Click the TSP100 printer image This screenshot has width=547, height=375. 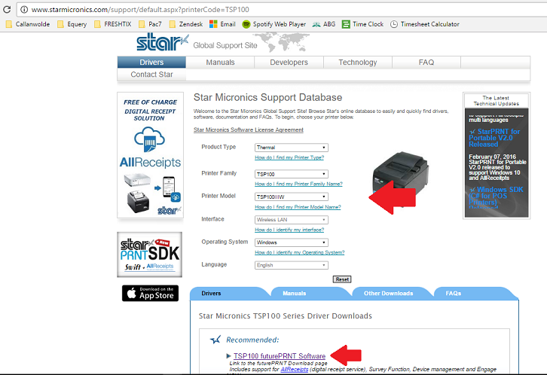point(401,175)
